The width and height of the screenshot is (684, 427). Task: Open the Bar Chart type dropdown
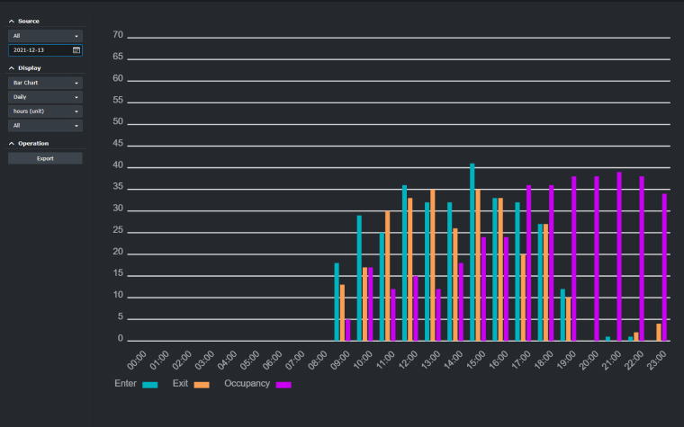pos(45,83)
